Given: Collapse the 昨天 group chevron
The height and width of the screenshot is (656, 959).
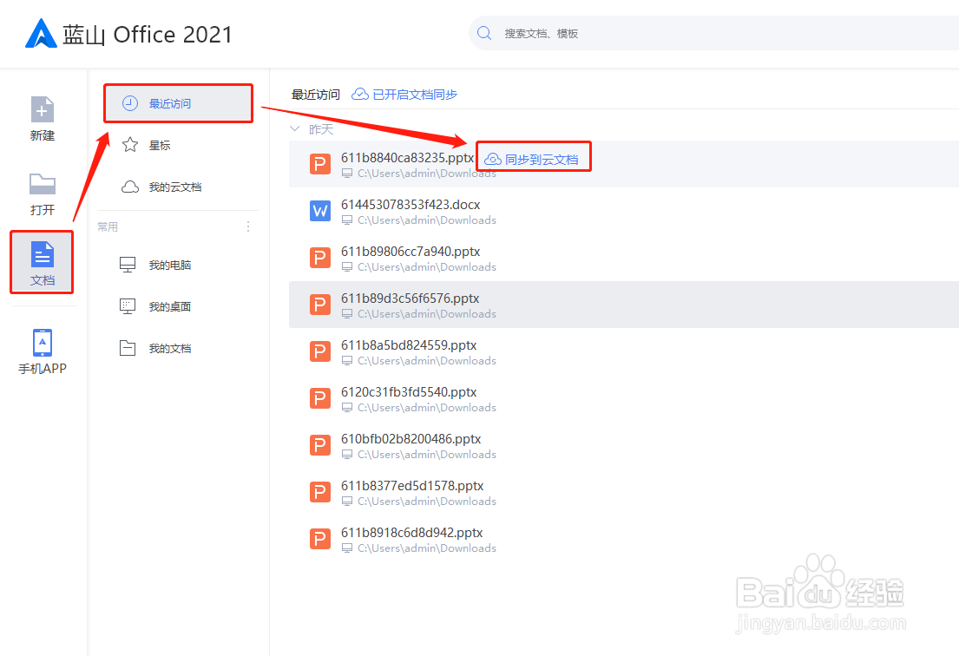Looking at the screenshot, I should [x=295, y=129].
